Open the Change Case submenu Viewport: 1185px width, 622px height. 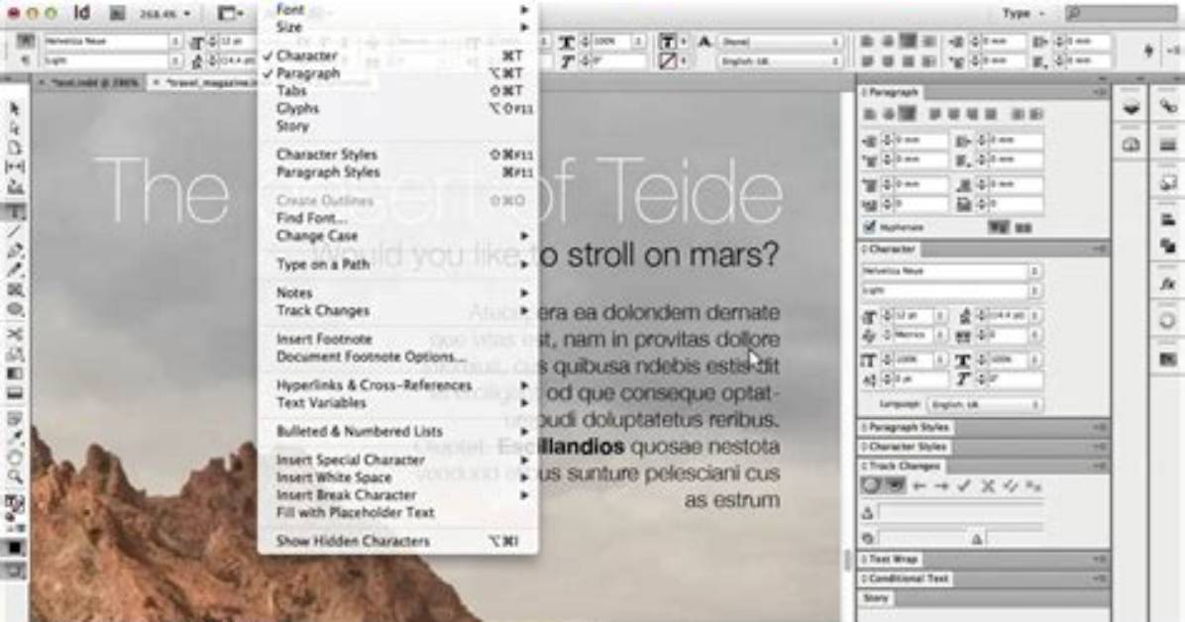coord(317,235)
